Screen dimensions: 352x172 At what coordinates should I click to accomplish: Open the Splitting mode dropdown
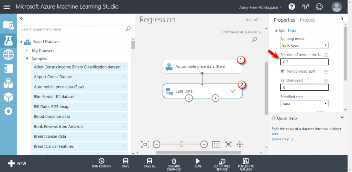pos(304,45)
